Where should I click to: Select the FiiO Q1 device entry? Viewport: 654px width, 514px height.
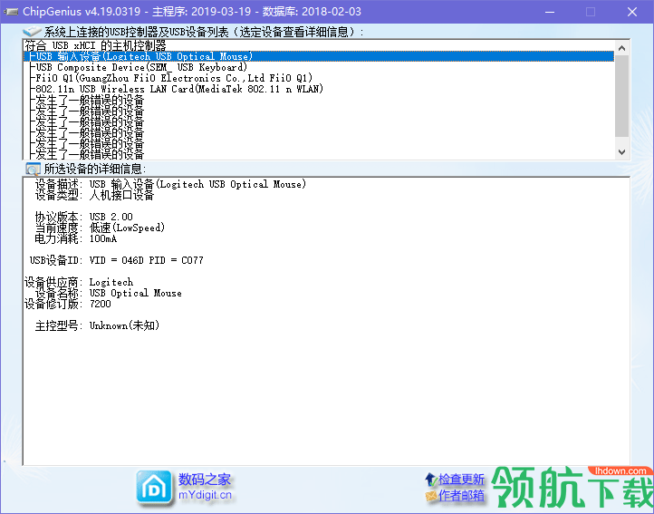(x=319, y=78)
